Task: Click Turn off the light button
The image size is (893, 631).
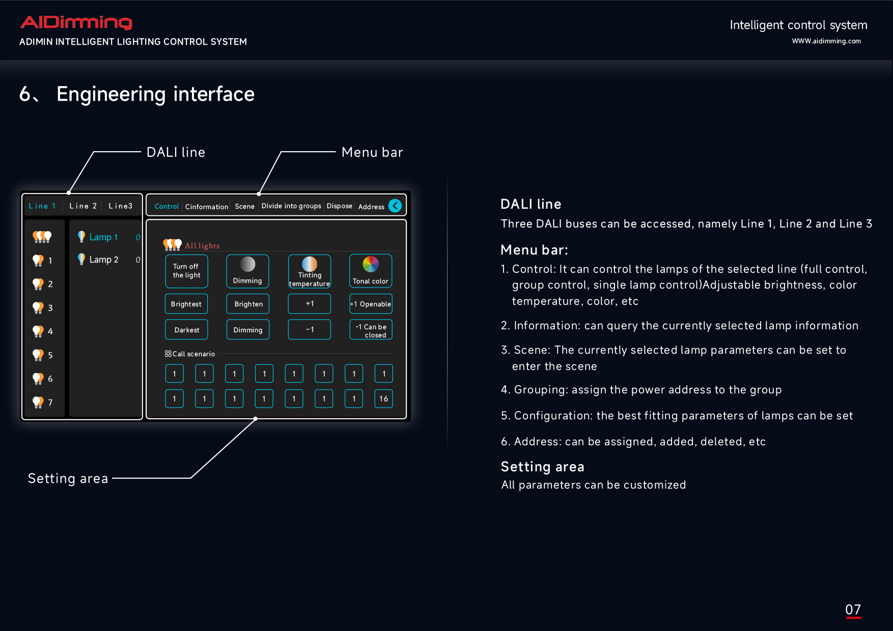Action: pos(186,271)
